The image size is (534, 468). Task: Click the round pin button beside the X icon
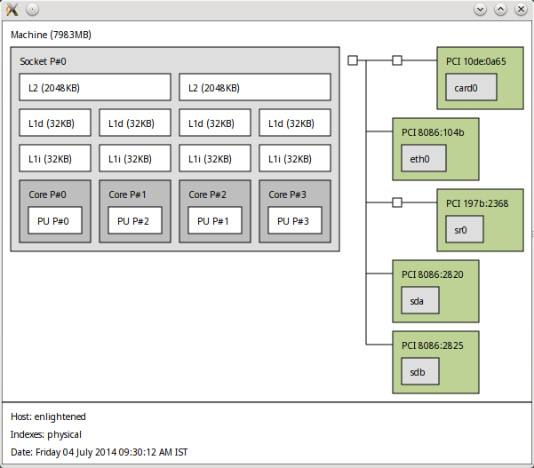[32, 9]
